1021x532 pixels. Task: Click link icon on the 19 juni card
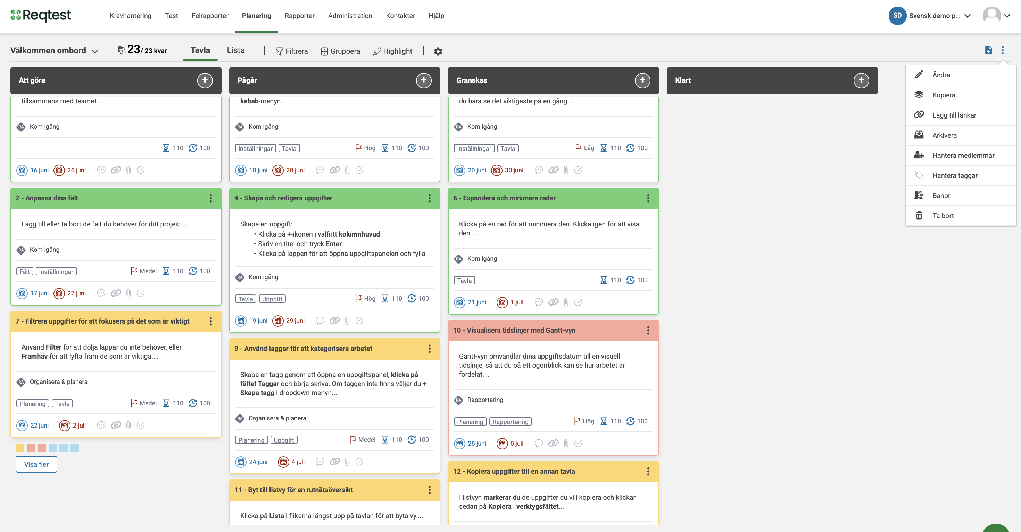[334, 321]
